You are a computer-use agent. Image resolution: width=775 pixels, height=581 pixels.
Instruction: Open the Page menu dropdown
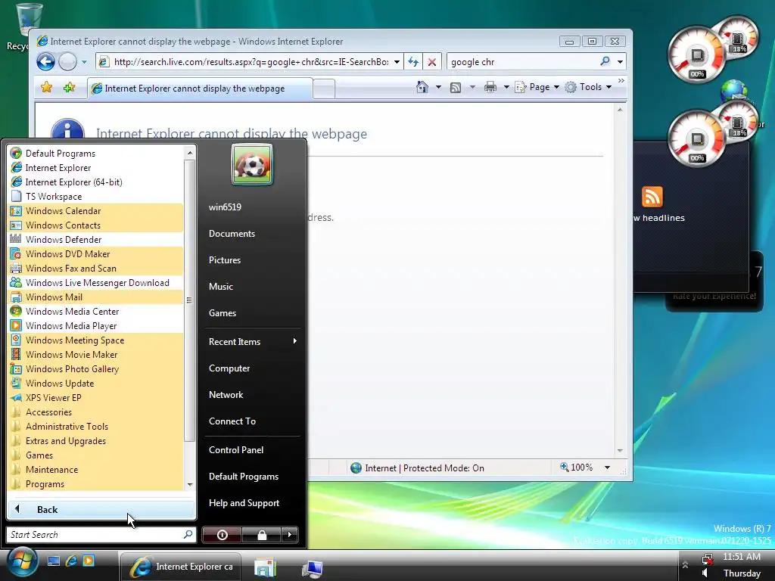tap(537, 88)
